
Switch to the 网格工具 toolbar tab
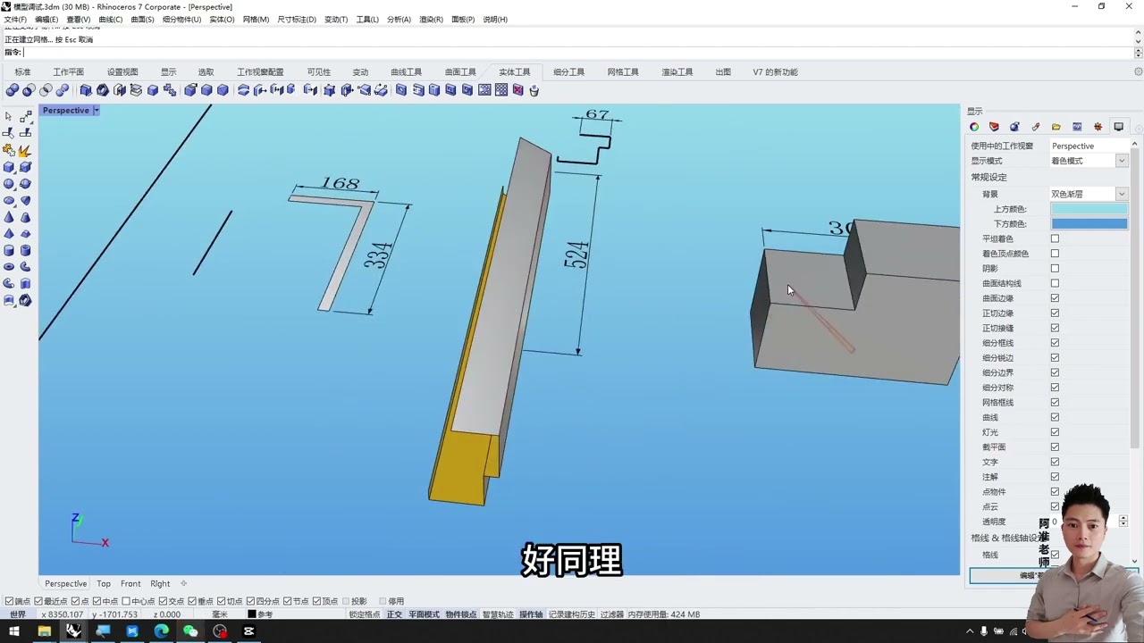(x=623, y=72)
